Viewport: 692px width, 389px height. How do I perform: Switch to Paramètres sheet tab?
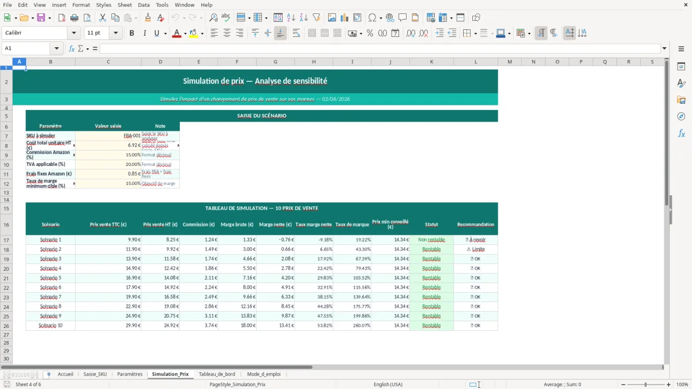[x=130, y=374]
